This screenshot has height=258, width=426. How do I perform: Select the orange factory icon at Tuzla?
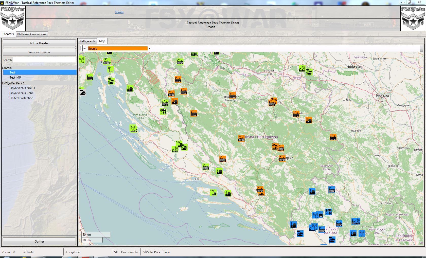(x=296, y=114)
